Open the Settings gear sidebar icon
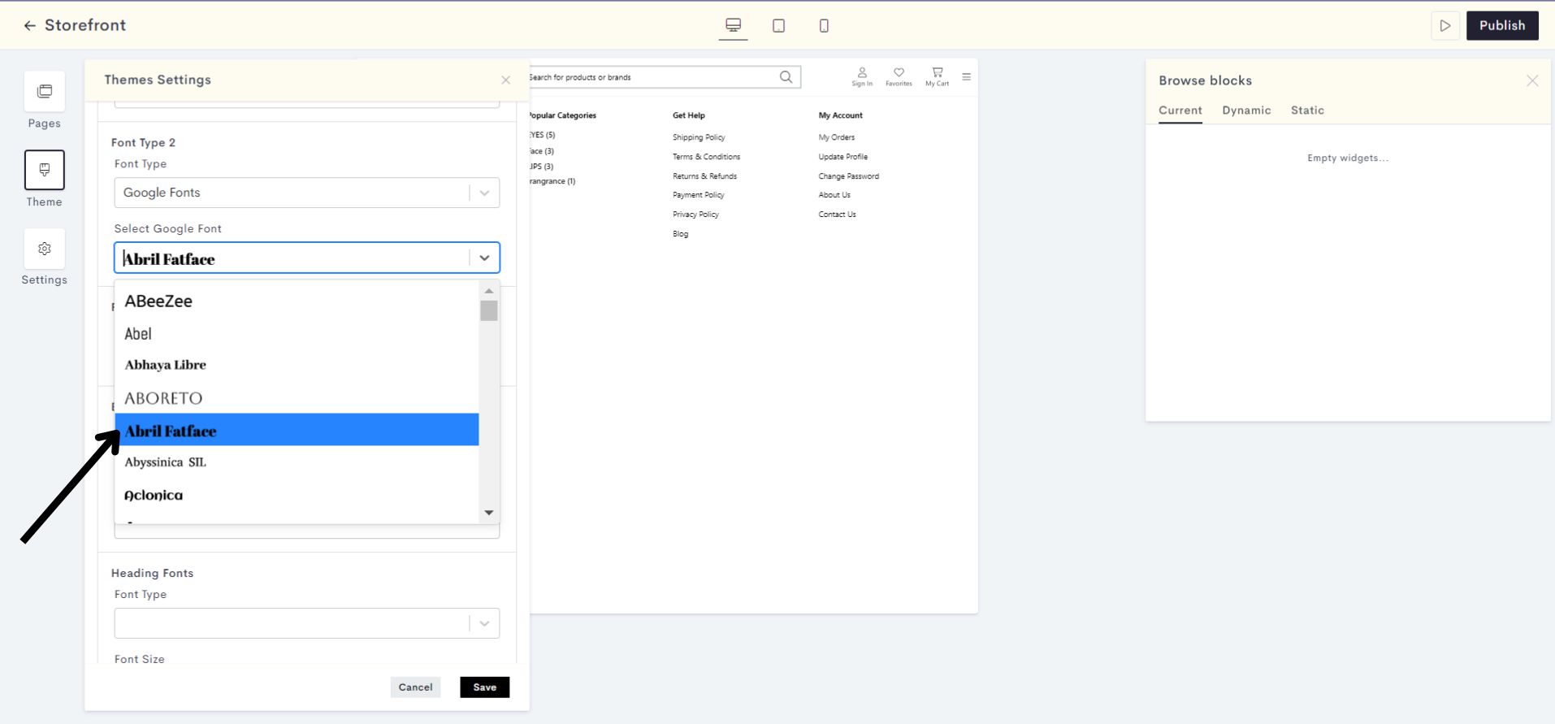This screenshot has height=724, width=1555. [45, 249]
